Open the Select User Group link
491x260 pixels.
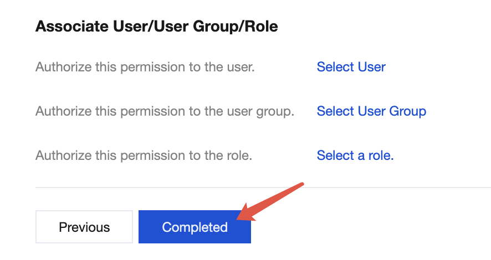point(371,111)
